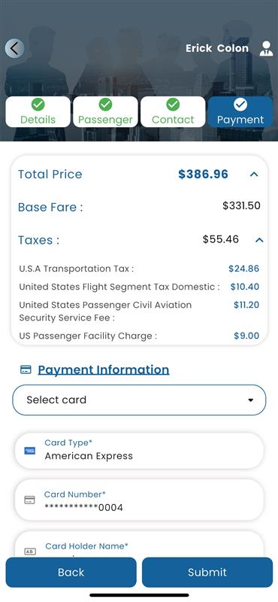This screenshot has width=278, height=602.
Task: Click the American Express card logo icon
Action: coord(29,451)
